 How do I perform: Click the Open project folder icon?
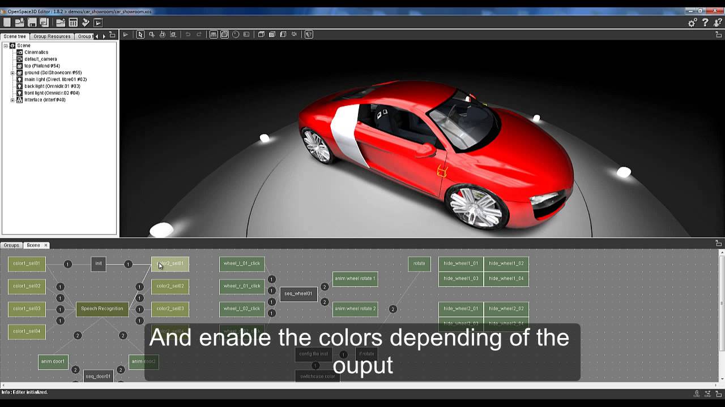click(19, 23)
